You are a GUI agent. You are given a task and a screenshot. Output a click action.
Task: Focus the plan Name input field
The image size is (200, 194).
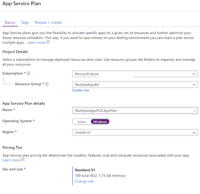(135, 110)
